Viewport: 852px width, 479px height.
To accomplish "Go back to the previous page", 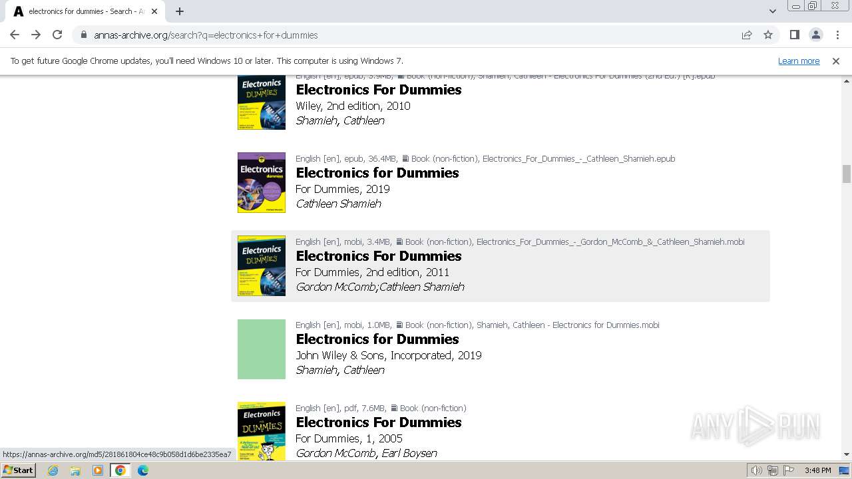I will 15,35.
